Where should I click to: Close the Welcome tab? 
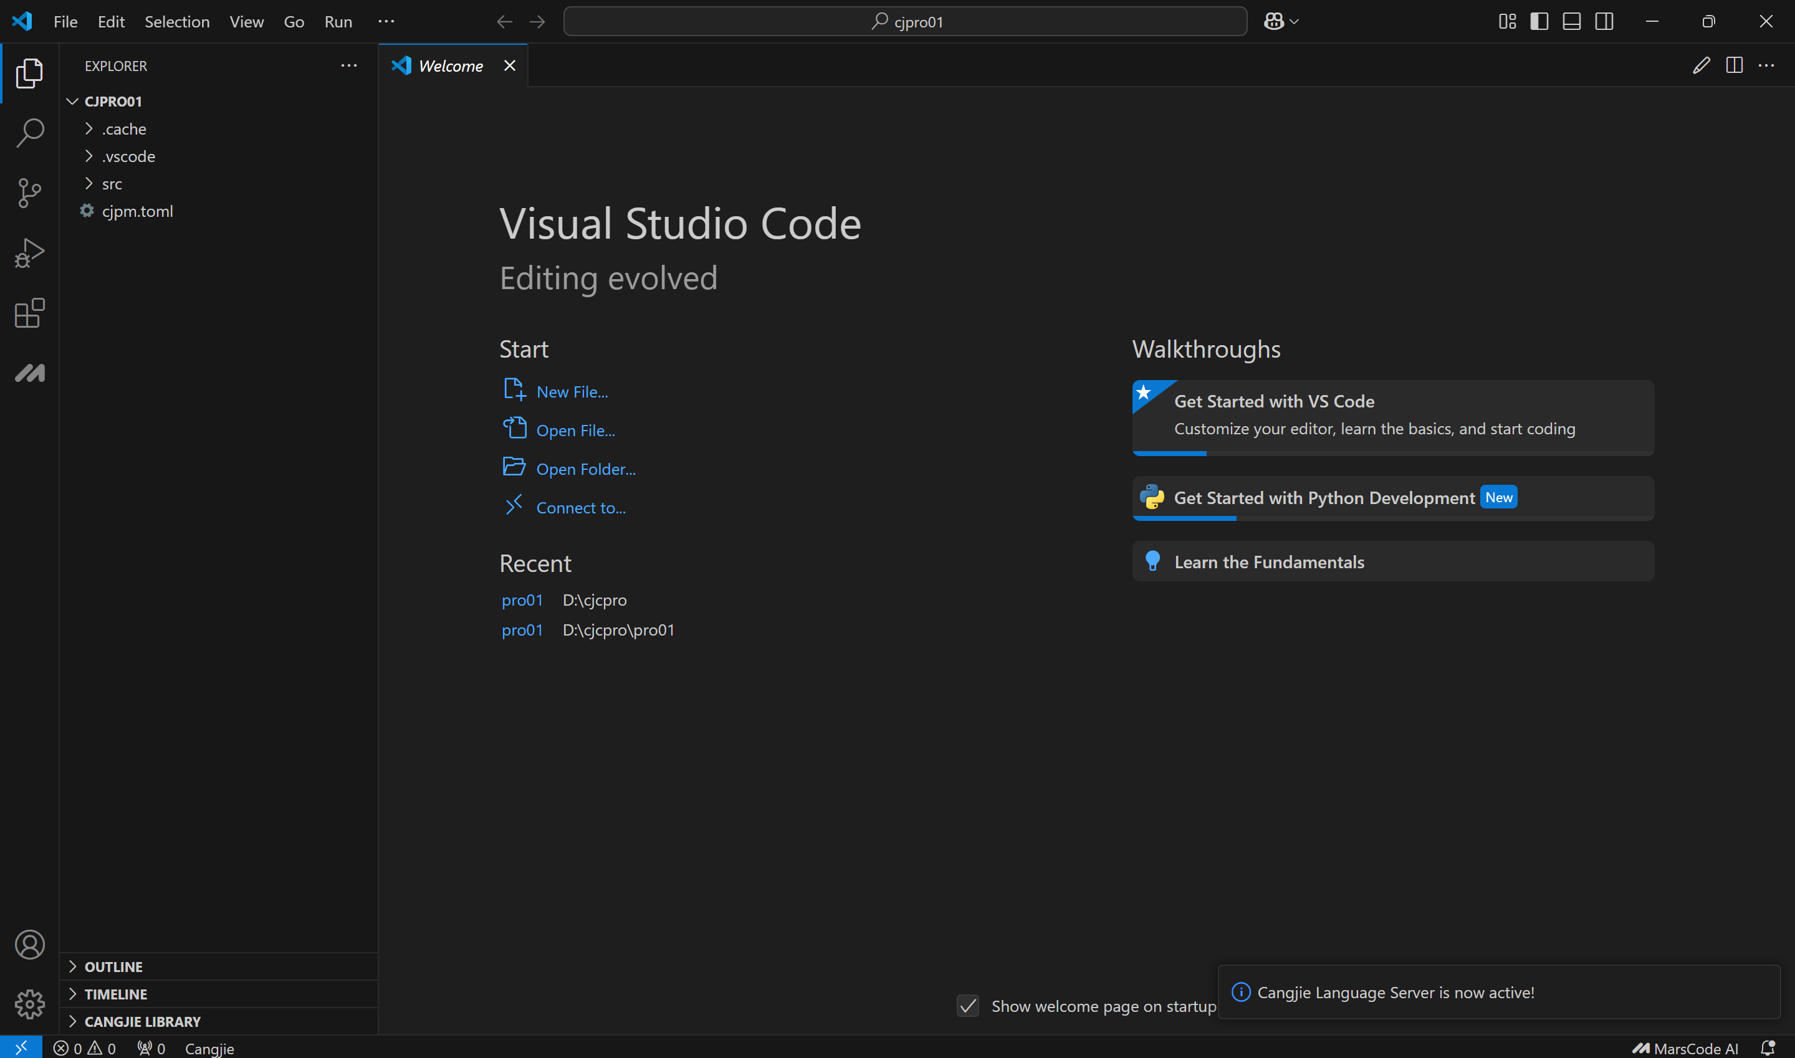(x=510, y=65)
